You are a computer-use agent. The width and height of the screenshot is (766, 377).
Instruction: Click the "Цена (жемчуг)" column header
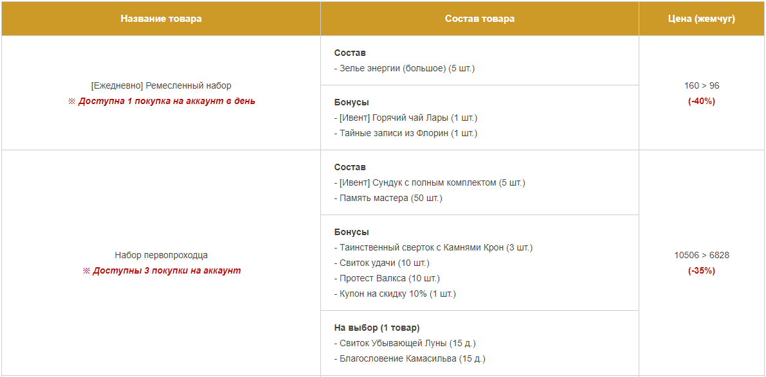tap(701, 19)
